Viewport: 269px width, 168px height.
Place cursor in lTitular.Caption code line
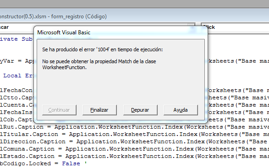135,135
